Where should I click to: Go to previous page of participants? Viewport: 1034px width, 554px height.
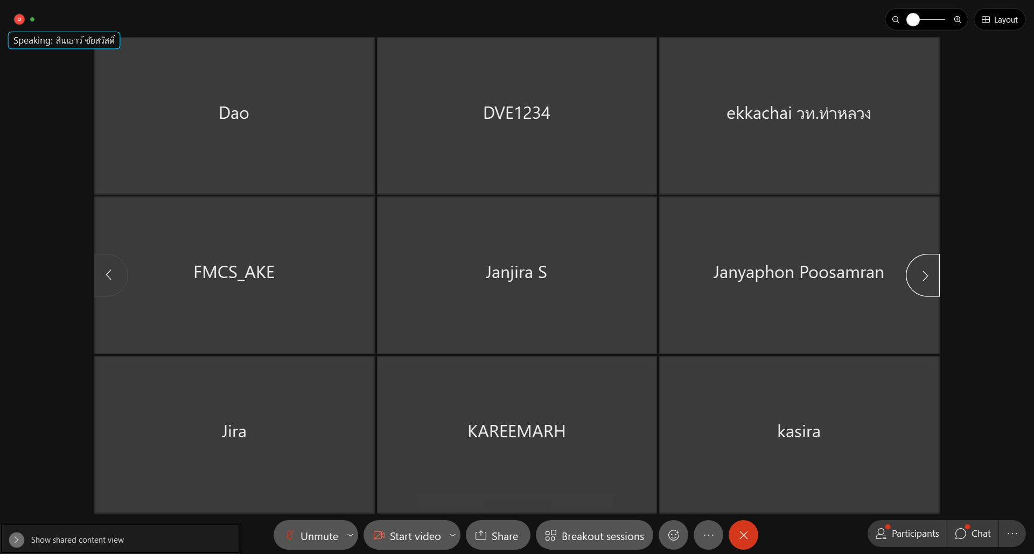tap(110, 275)
